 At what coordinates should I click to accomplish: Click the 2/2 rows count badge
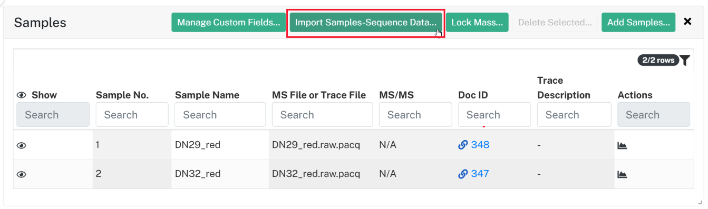[x=657, y=61]
